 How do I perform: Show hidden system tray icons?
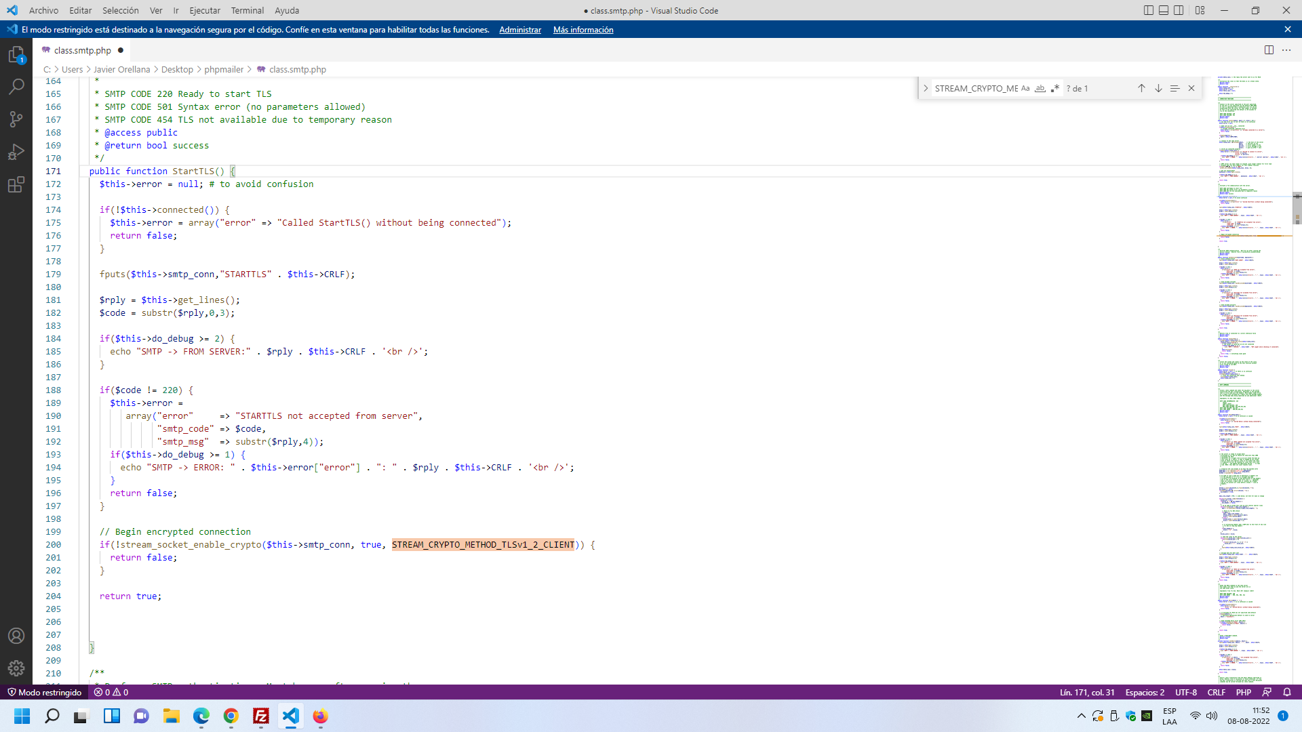point(1081,716)
